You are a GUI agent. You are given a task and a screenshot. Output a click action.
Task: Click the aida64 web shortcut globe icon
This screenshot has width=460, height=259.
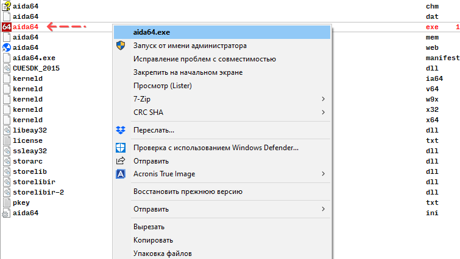[x=7, y=47]
